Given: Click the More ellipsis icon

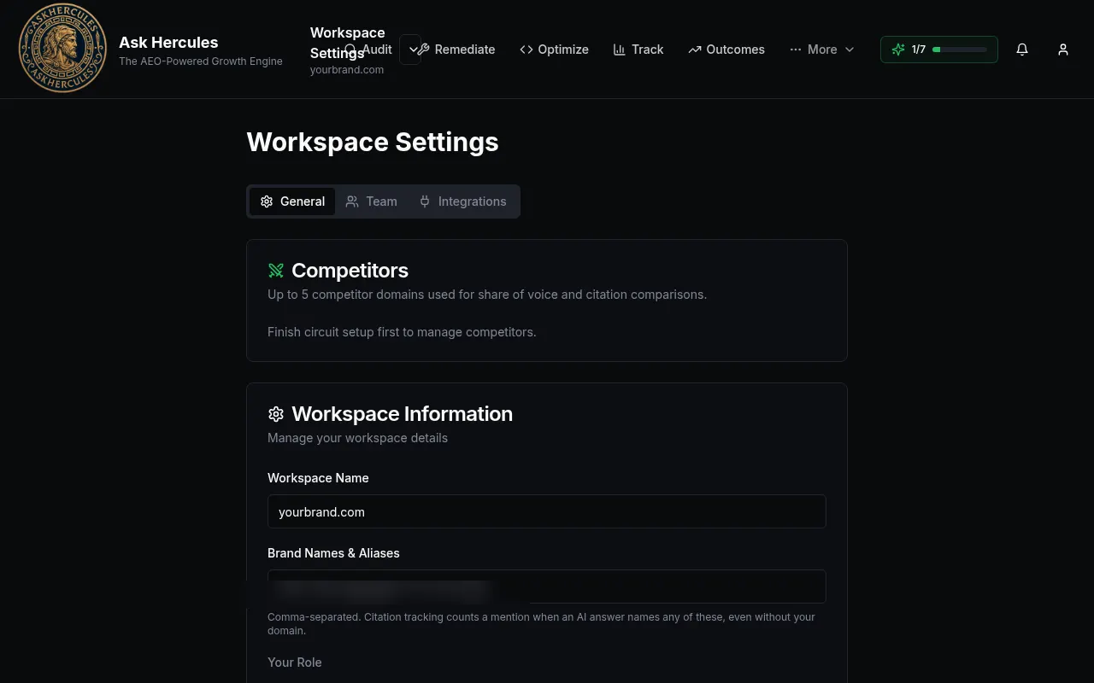Looking at the screenshot, I should 796,50.
